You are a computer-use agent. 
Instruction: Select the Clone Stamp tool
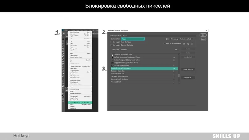pos(63,61)
